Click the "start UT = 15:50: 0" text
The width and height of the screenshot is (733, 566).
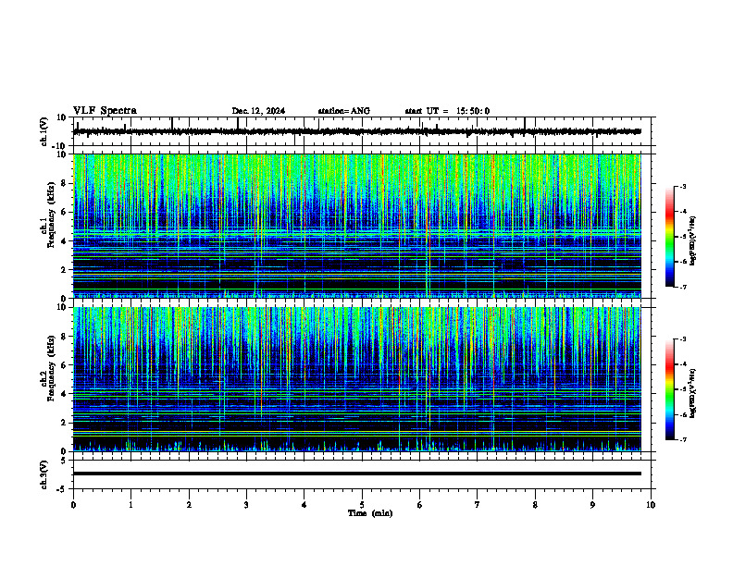tap(447, 111)
